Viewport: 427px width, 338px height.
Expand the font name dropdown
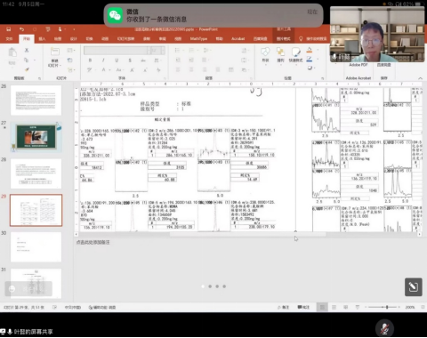[x=117, y=51]
